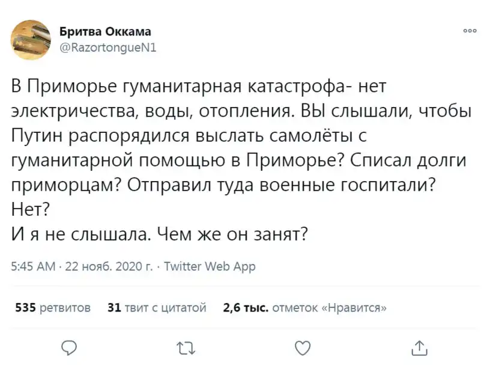This screenshot has width=487, height=365.
Task: Click the reply speech bubble icon
Action: coord(70,346)
